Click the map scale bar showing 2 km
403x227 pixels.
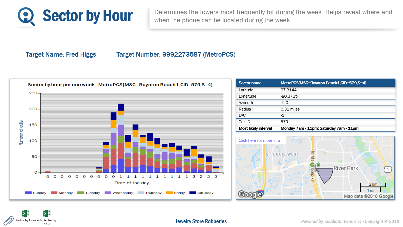(x=373, y=185)
